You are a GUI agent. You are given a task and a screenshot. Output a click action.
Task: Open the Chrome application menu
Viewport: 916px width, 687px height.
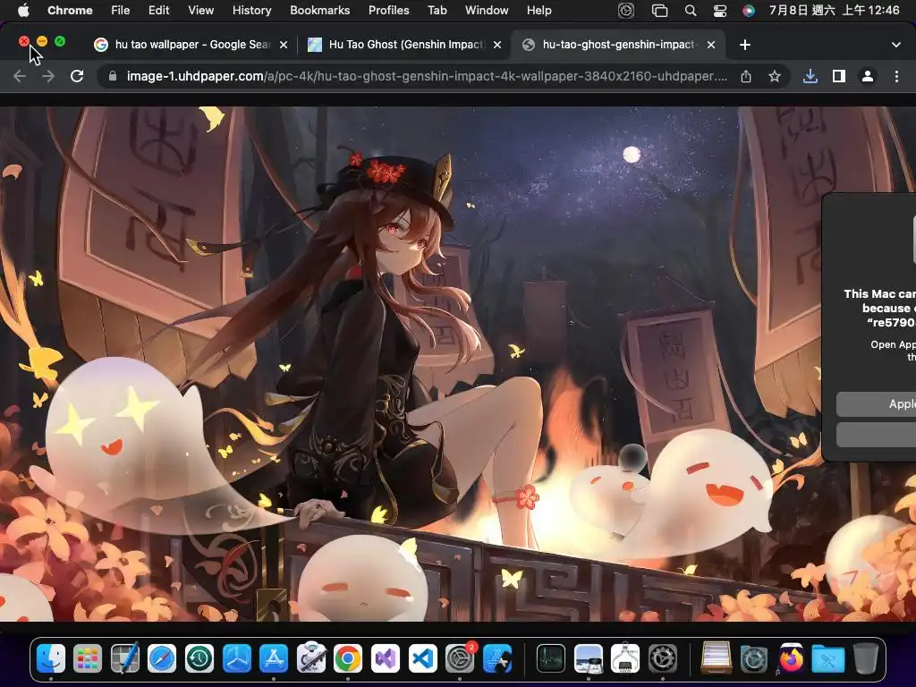tap(70, 11)
